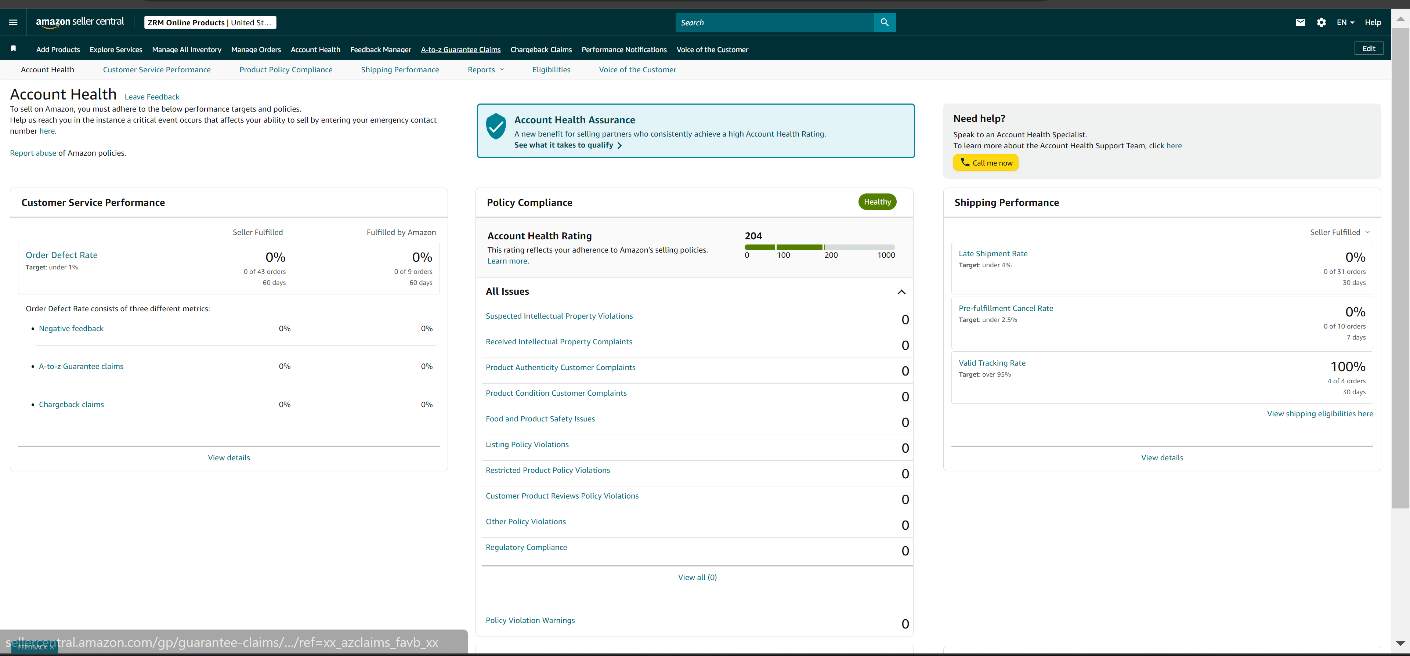Open Other Policy Violations
The width and height of the screenshot is (1410, 656).
pyautogui.click(x=526, y=522)
